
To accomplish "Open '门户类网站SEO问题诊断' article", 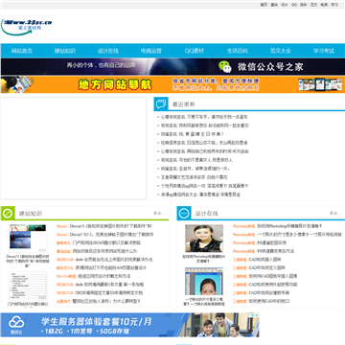I will click(x=106, y=242).
